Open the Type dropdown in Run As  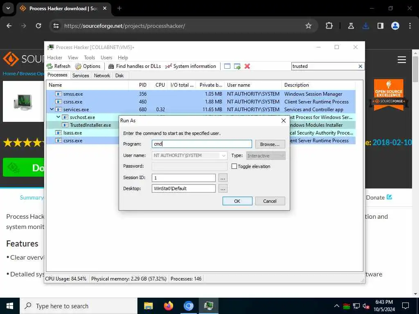[x=266, y=156]
